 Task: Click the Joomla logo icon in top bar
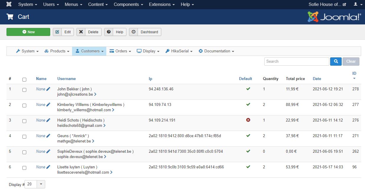click(9, 4)
